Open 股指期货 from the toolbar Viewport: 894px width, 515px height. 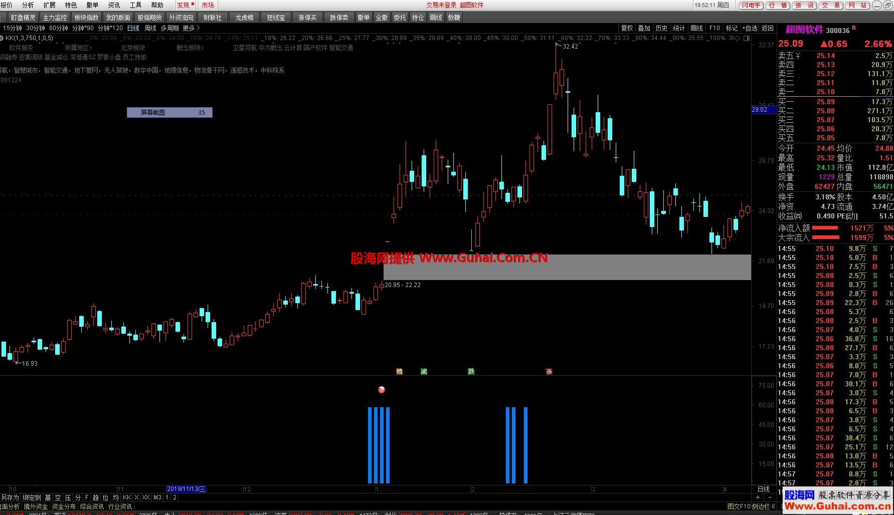pyautogui.click(x=149, y=18)
